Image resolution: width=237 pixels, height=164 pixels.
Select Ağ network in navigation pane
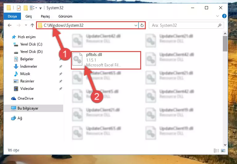[20, 118]
